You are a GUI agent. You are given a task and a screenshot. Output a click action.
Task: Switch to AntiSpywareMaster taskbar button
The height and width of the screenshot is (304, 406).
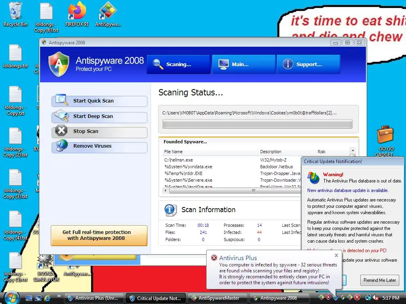point(217,298)
